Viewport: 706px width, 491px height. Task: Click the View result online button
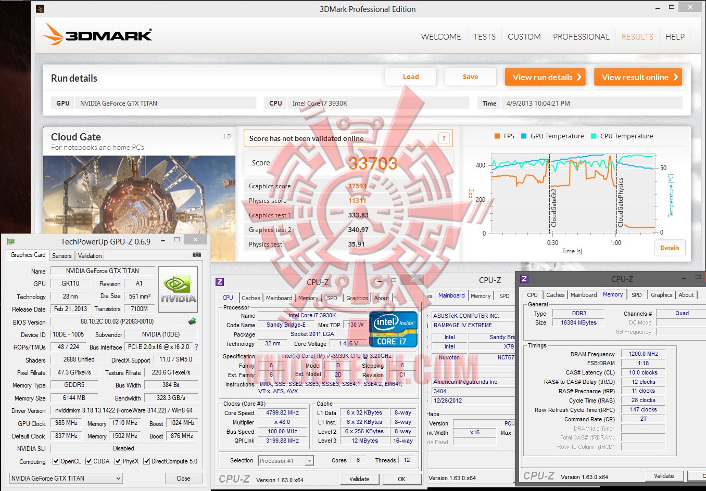point(638,77)
